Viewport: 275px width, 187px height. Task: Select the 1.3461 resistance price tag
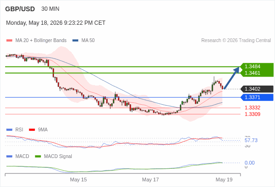click(x=252, y=73)
